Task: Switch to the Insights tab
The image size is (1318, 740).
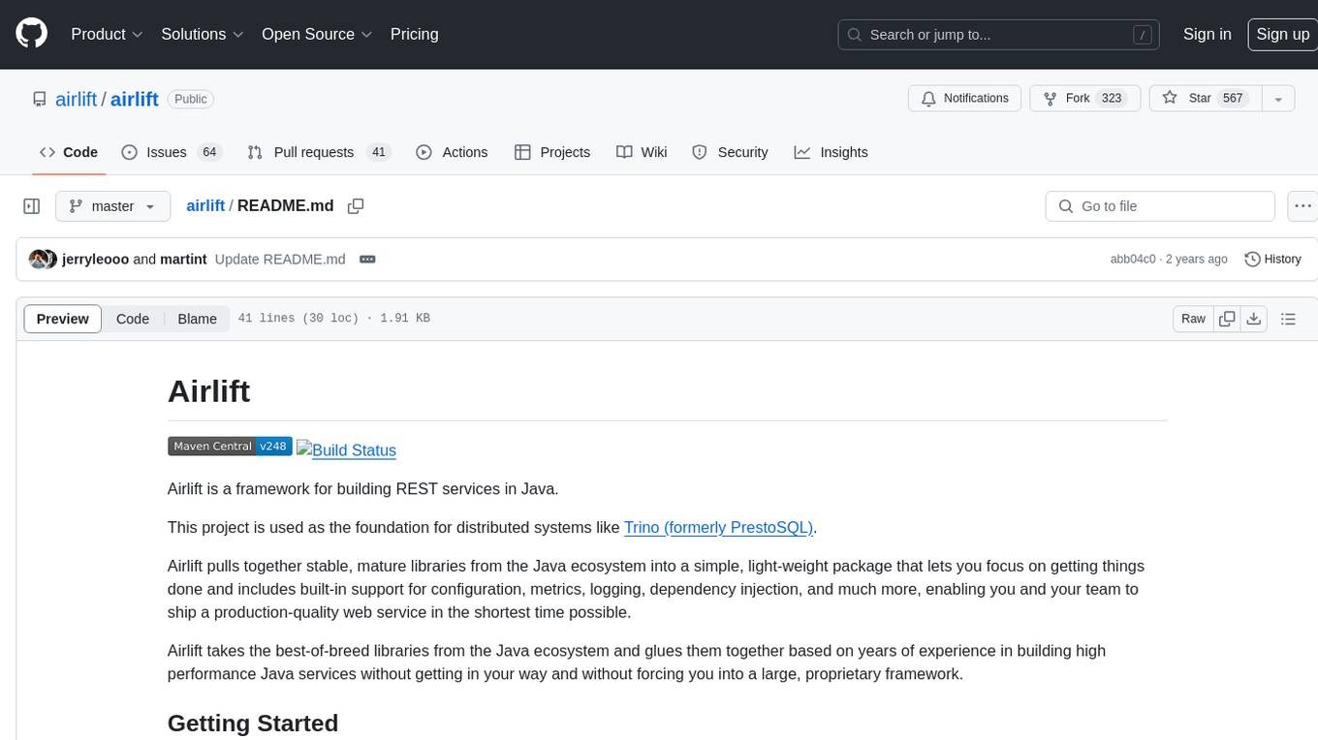Action: tap(831, 152)
